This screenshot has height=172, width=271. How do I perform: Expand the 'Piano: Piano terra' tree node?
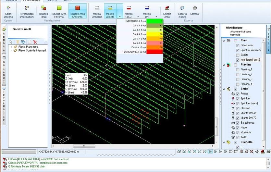tap(12, 47)
